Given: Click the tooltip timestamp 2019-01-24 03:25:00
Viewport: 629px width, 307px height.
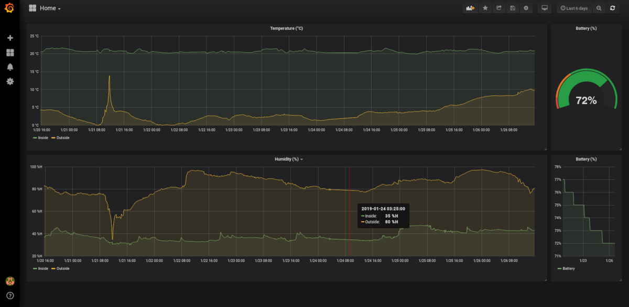Looking at the screenshot, I should [x=383, y=209].
